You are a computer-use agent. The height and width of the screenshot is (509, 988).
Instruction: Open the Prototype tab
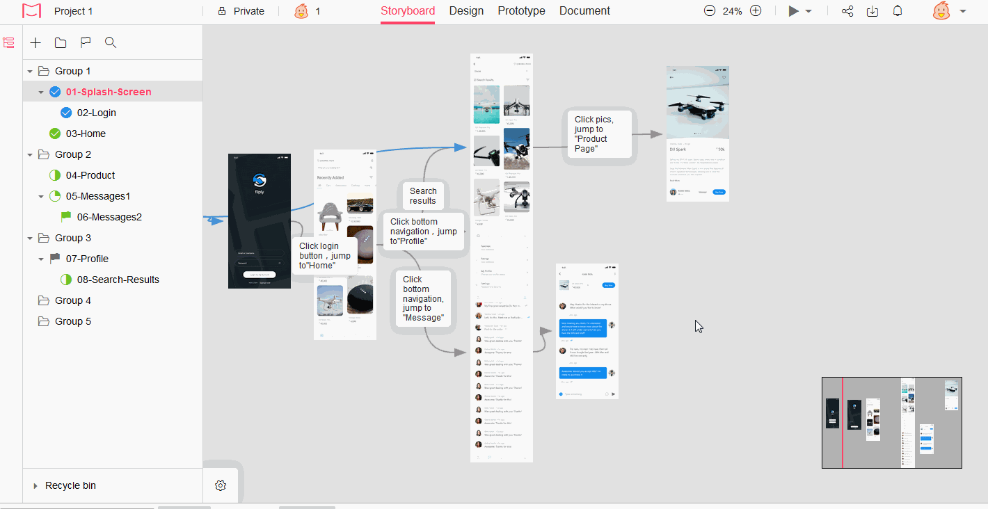521,11
